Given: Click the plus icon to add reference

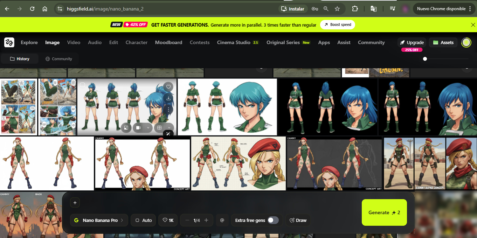Looking at the screenshot, I should click(75, 203).
